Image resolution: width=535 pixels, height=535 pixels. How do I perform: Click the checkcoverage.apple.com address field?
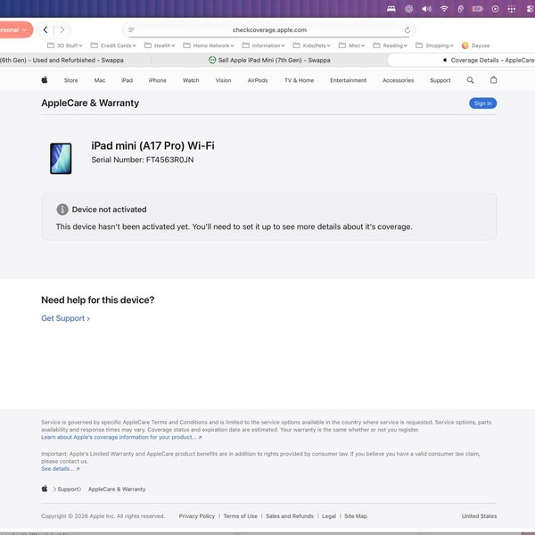tap(269, 30)
